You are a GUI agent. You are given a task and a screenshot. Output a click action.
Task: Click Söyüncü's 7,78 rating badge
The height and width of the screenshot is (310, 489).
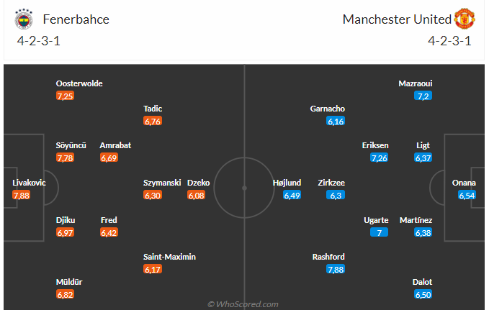[x=65, y=158]
